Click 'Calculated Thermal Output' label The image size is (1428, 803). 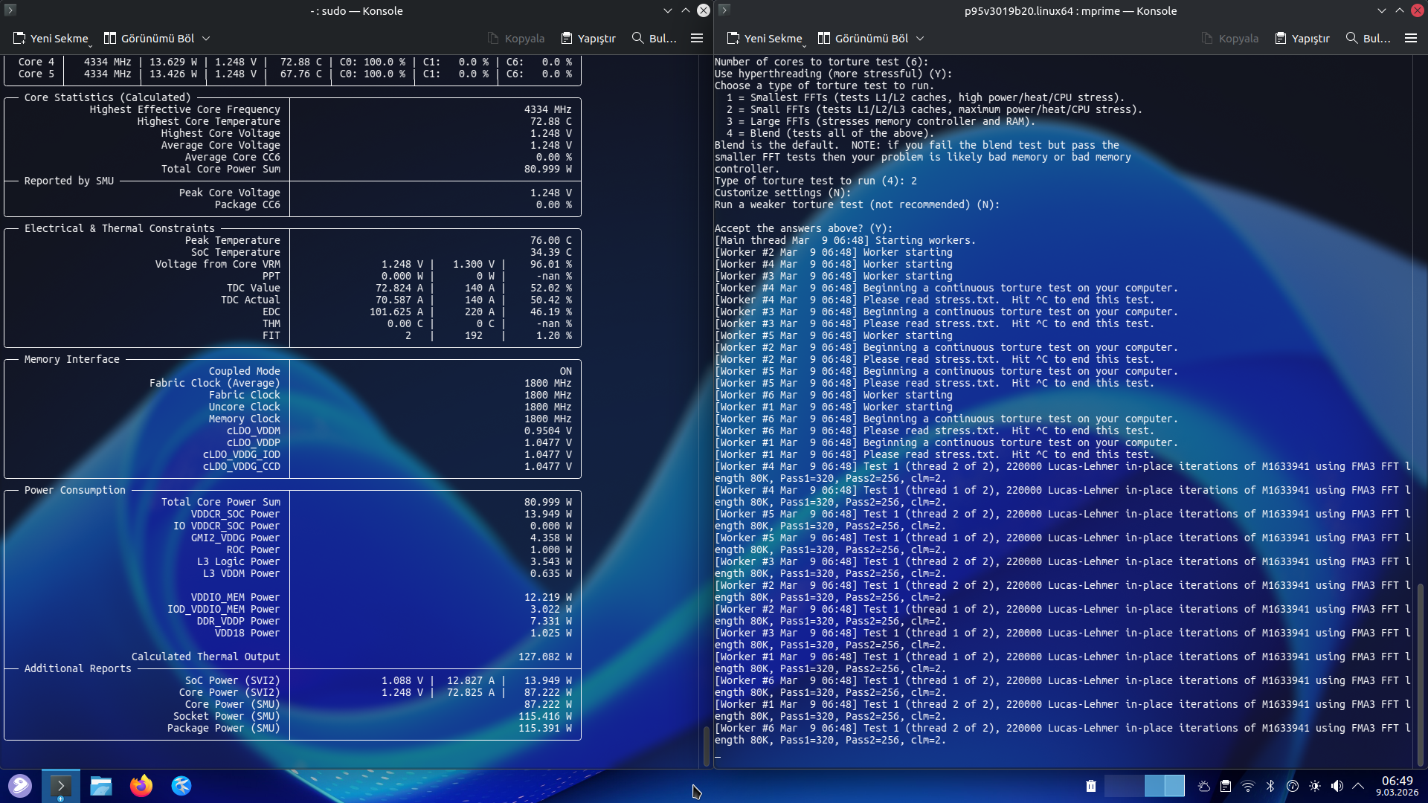click(206, 657)
